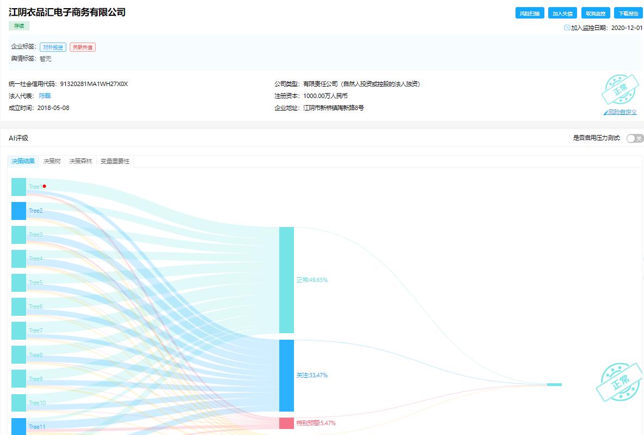Click the red dot next to Tree1

point(44,186)
